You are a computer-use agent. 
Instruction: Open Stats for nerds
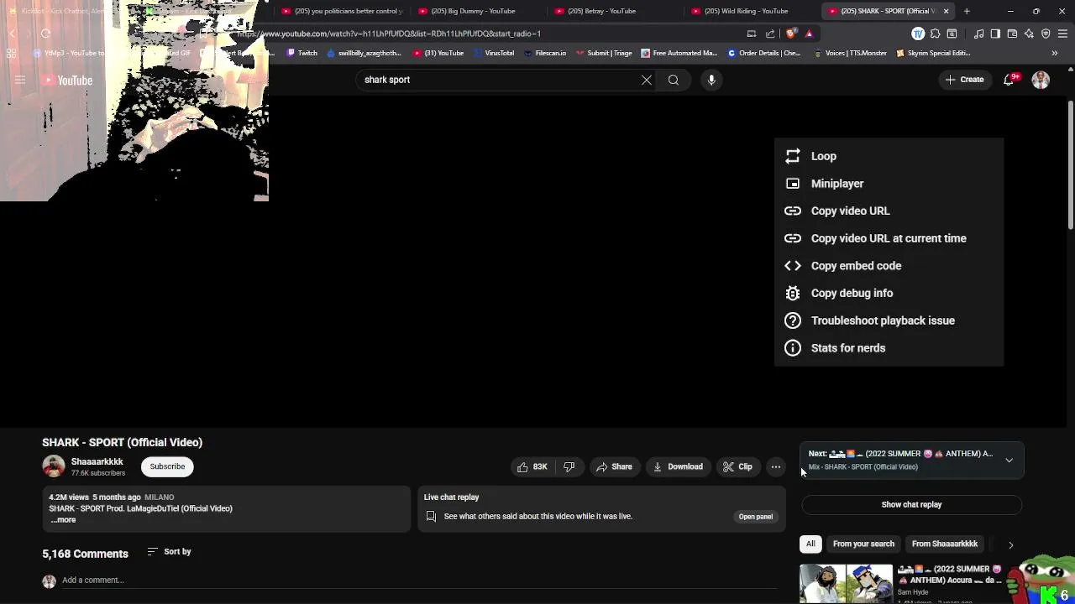(x=889, y=348)
